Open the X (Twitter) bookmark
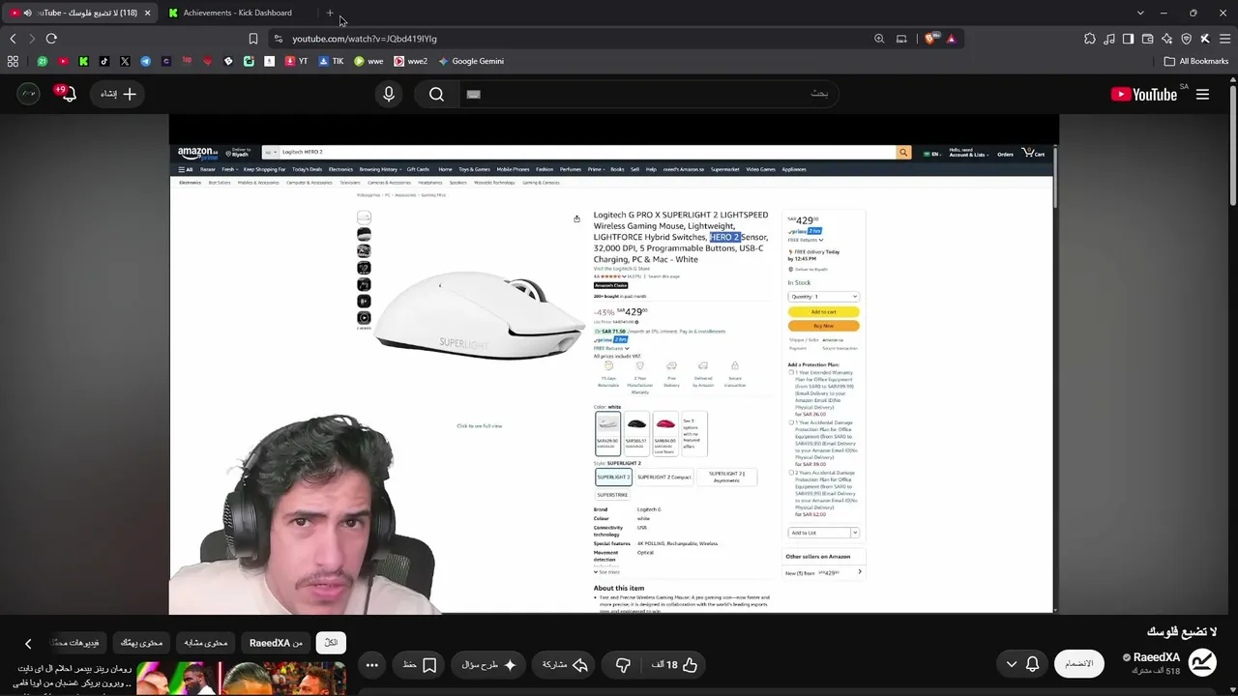 point(125,61)
